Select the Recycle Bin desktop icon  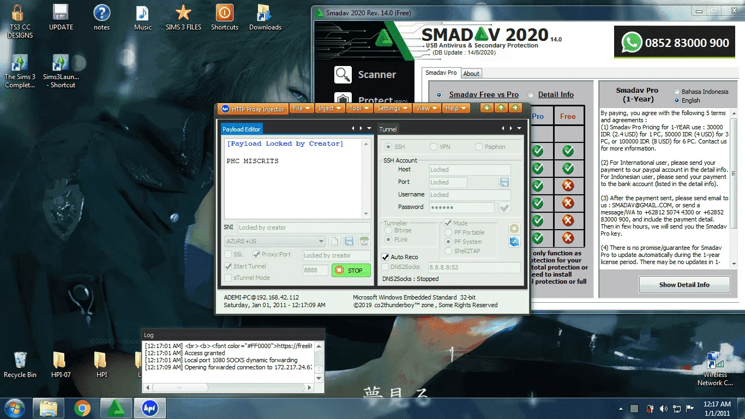point(20,365)
